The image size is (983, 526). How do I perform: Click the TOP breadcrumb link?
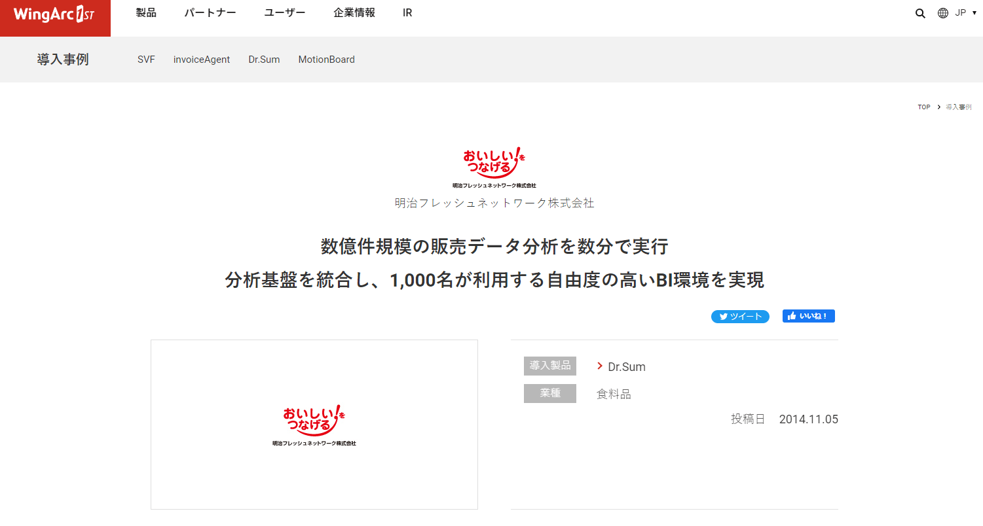924,107
